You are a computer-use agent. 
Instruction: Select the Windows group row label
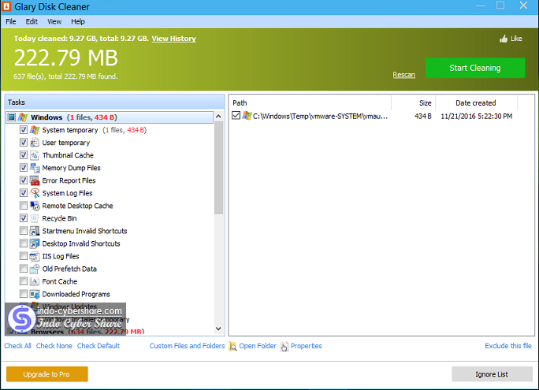[46, 117]
